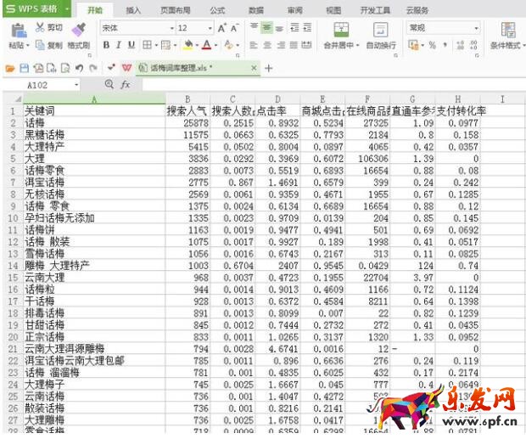Screen dimensions: 526x439
Task: Click the increase font size icon
Action: pos(222,28)
